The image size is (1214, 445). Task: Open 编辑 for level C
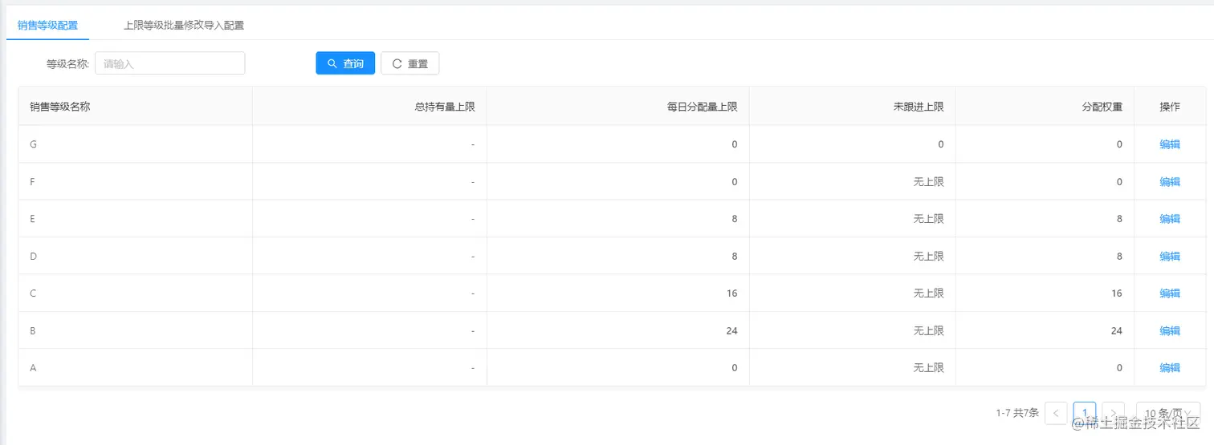(x=1169, y=293)
